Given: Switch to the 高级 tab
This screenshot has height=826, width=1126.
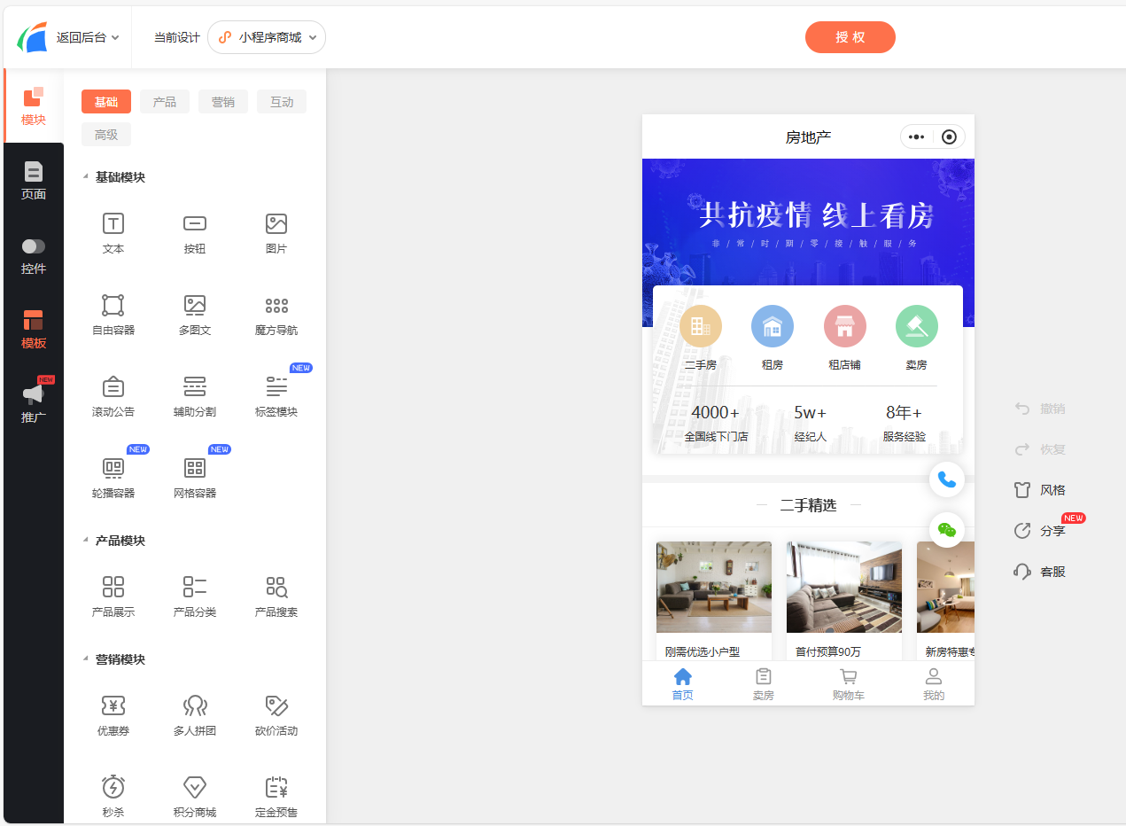Looking at the screenshot, I should (106, 135).
